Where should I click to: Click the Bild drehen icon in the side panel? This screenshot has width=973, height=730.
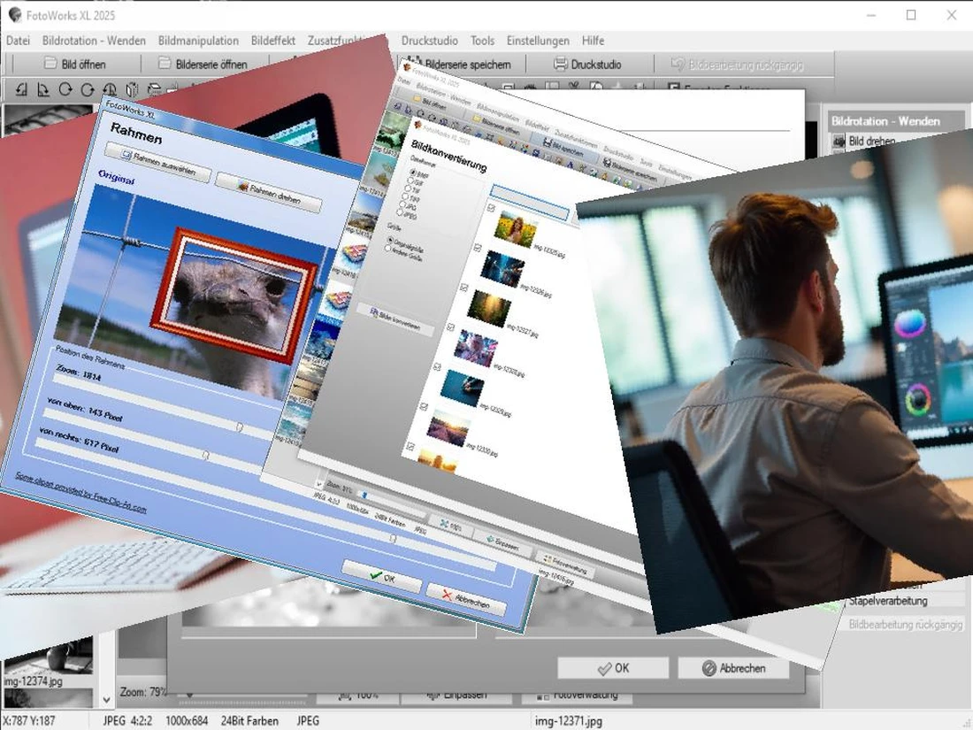(x=839, y=141)
